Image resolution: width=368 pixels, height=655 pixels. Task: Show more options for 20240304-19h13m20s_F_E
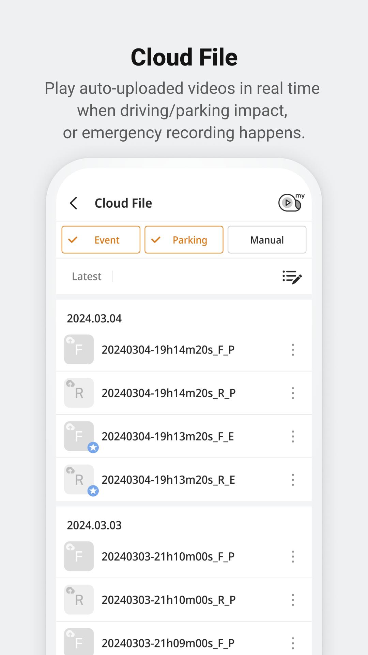pyautogui.click(x=293, y=436)
